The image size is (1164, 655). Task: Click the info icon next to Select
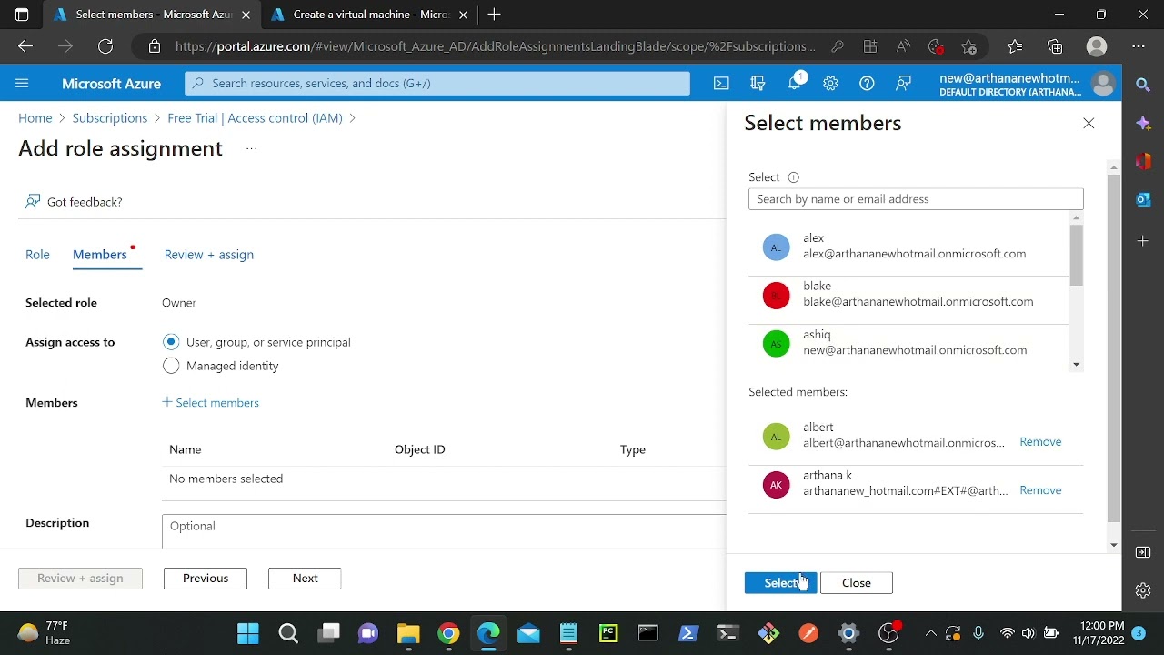pos(793,177)
